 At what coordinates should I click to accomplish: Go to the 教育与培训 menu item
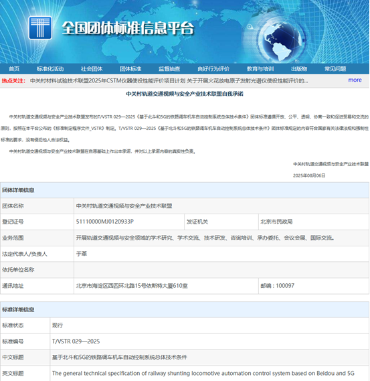pyautogui.click(x=260, y=69)
